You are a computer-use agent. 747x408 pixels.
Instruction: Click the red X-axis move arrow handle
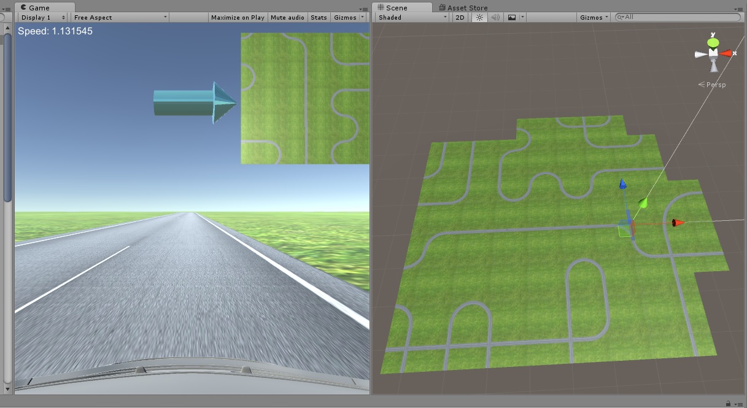(x=678, y=223)
